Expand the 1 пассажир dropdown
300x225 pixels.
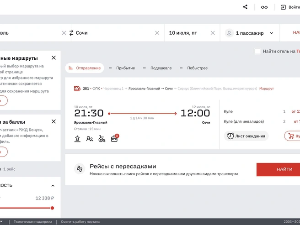tap(250, 33)
